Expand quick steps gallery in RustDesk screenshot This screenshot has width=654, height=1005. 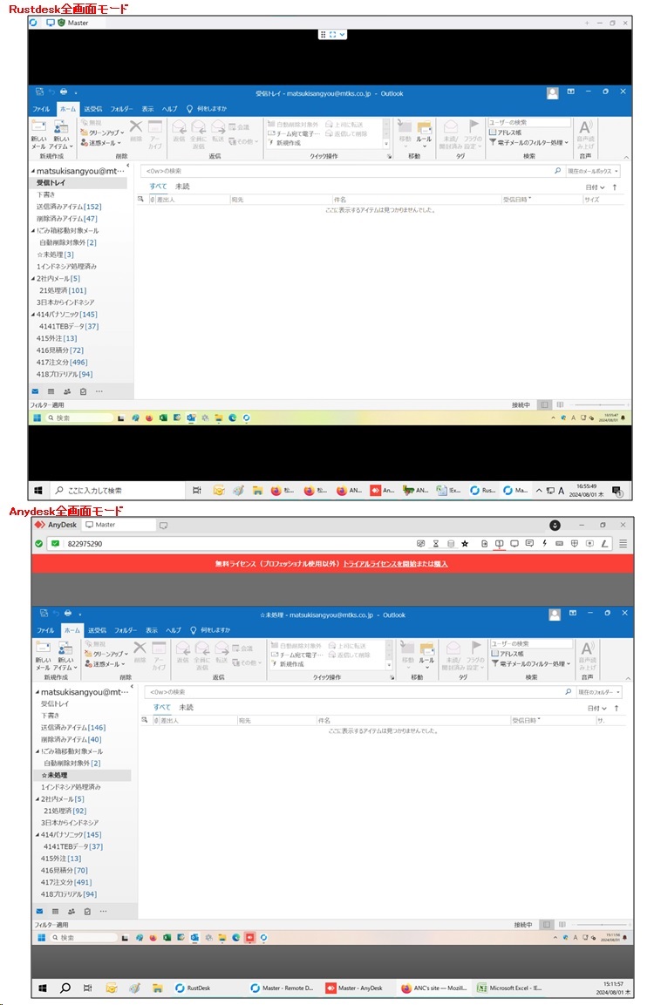[386, 146]
